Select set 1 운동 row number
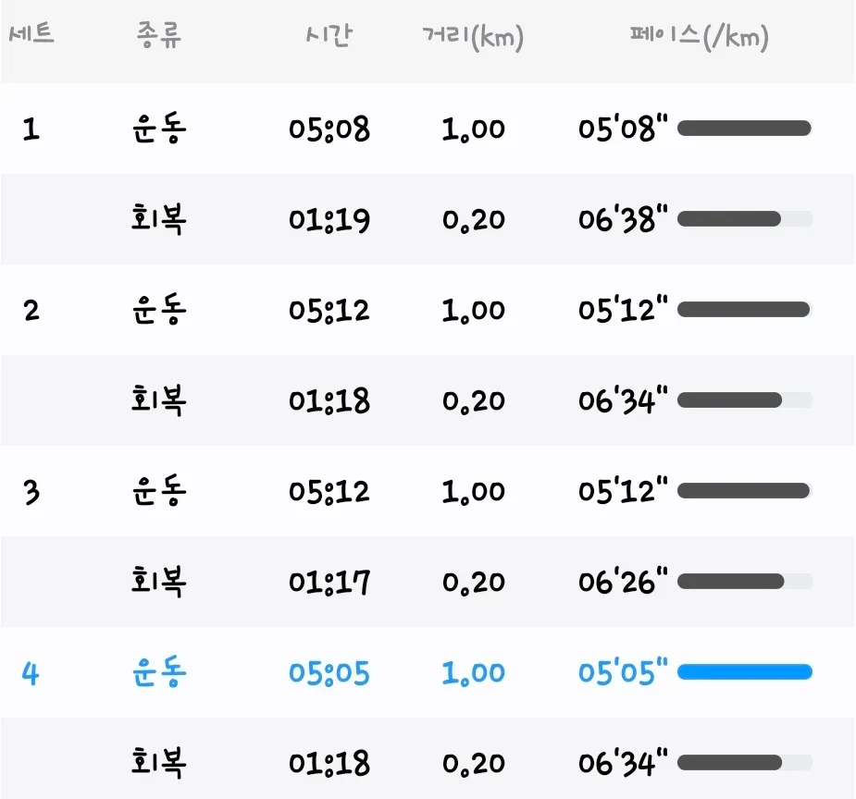The image size is (856, 799). coord(31,129)
